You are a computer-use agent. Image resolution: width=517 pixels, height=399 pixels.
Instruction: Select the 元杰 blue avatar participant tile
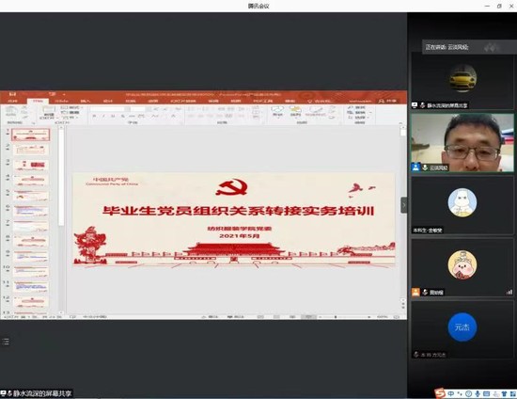462,329
